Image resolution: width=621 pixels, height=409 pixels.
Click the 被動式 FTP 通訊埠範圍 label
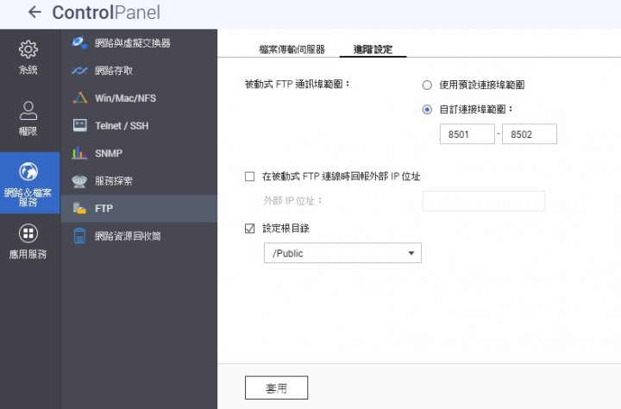(x=298, y=84)
